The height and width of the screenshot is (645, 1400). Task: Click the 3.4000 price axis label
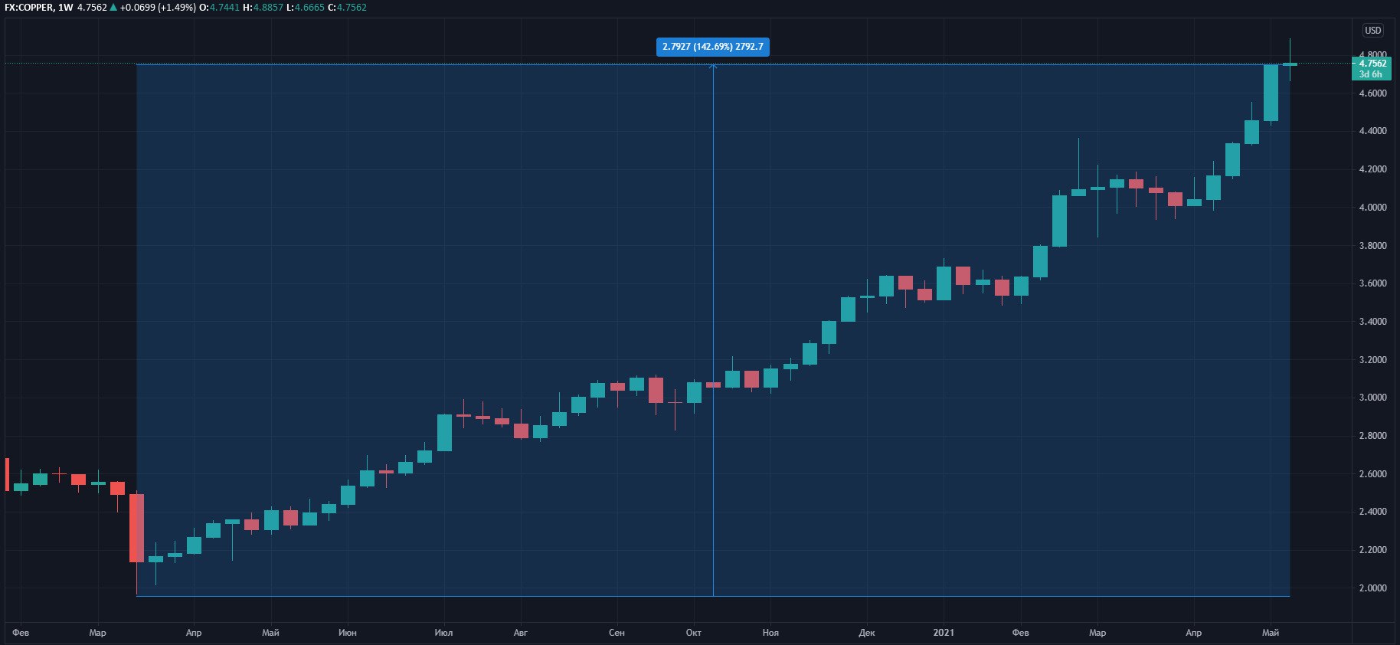pyautogui.click(x=1372, y=322)
